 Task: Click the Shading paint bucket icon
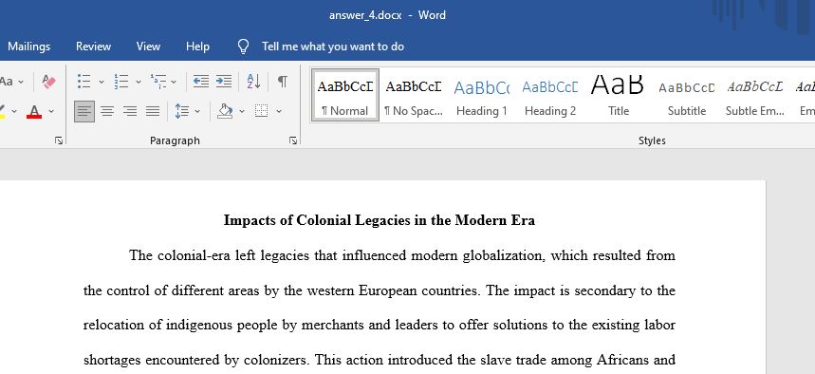click(225, 111)
